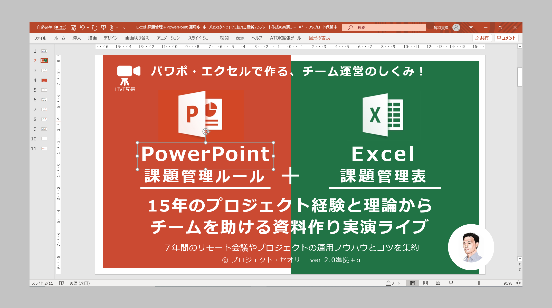Image resolution: width=552 pixels, height=308 pixels.
Task: Switch to the スライド ショー tab
Action: coord(200,38)
